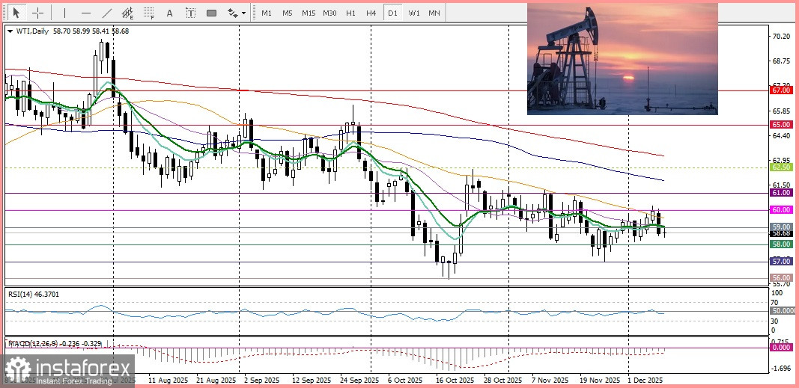Select the equidistant channel tool
Viewport: 799px width, 388px height.
click(x=128, y=13)
